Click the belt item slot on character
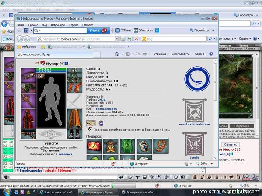The width and height of the screenshot is (262, 196). click(28, 134)
